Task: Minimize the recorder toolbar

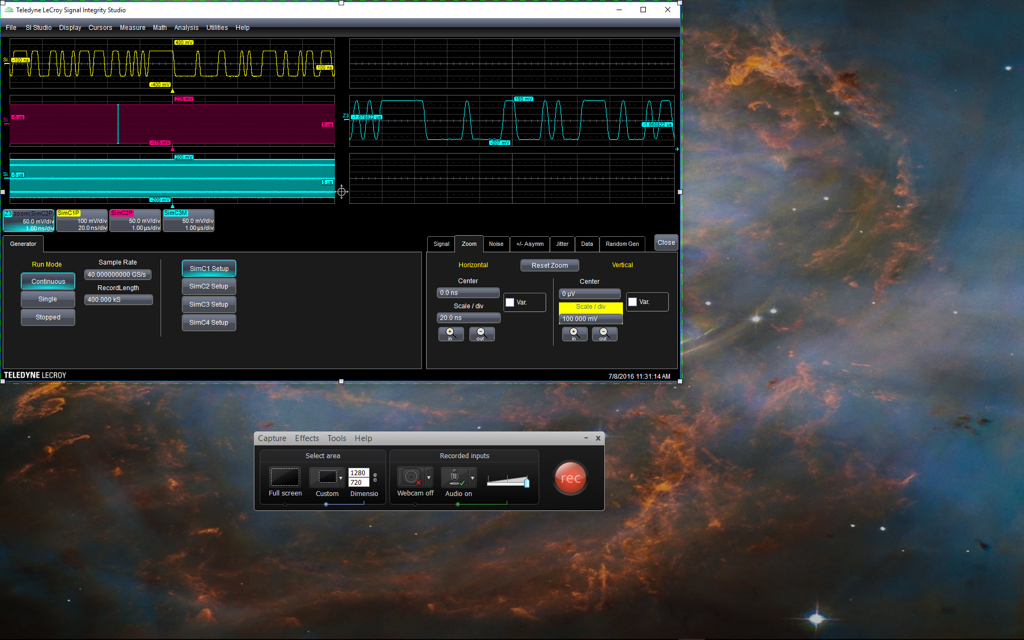Action: [586, 438]
